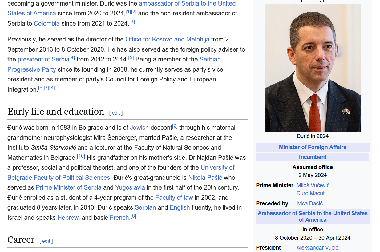Open 'president of Serbia' link
Viewport: 380px width, 252px height.
click(43, 60)
